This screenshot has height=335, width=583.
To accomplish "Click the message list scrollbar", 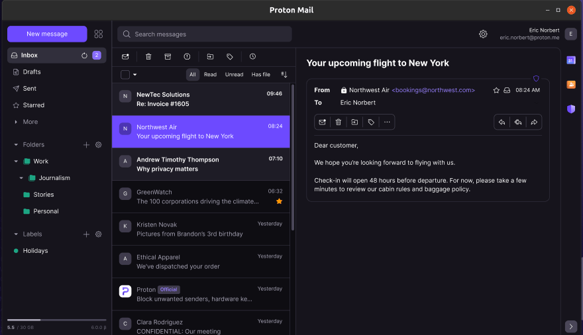I will point(293,158).
